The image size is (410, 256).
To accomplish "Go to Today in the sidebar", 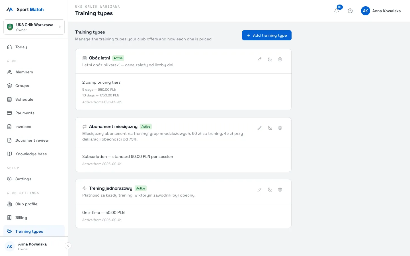I will (x=34, y=47).
